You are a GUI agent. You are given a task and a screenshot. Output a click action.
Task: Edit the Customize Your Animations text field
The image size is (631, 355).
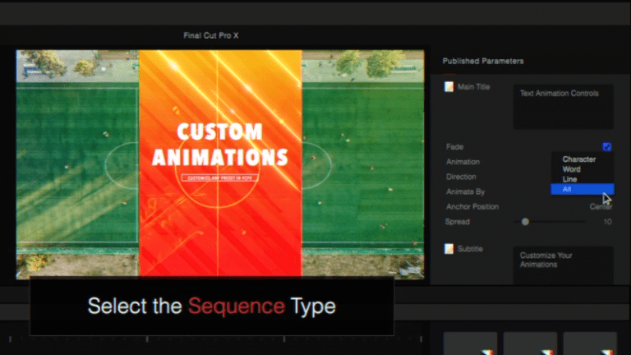563,265
